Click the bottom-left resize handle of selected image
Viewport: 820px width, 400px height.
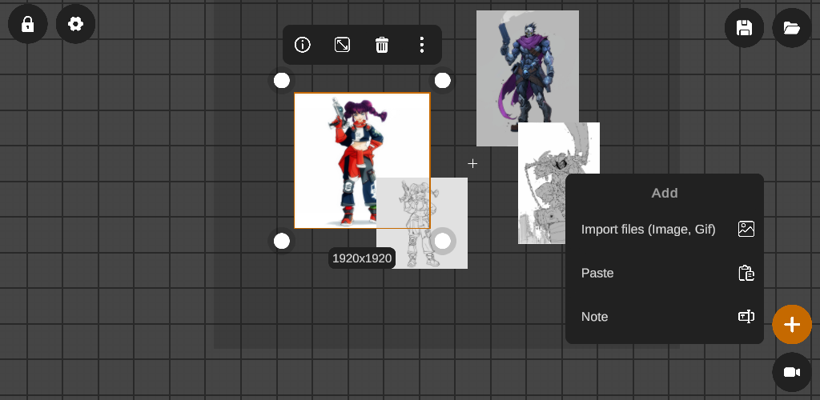(282, 242)
